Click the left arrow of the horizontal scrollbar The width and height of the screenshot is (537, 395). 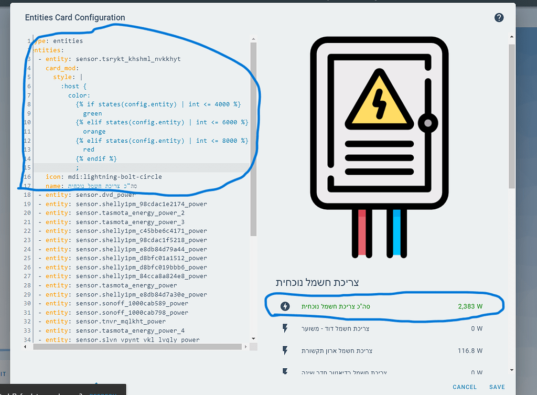25,346
